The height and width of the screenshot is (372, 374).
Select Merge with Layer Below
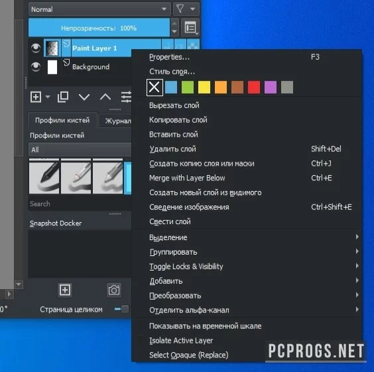click(247, 178)
